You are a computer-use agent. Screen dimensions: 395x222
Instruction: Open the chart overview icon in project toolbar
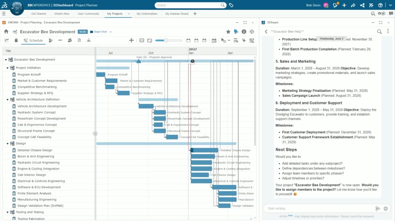[7, 40]
